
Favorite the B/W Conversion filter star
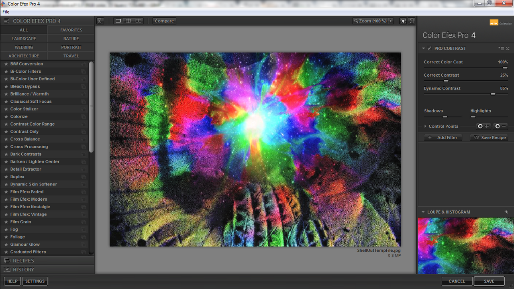pos(6,64)
